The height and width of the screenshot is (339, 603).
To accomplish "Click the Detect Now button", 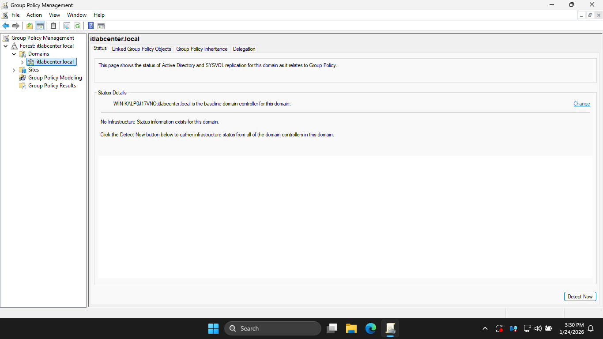I will pos(580,297).
